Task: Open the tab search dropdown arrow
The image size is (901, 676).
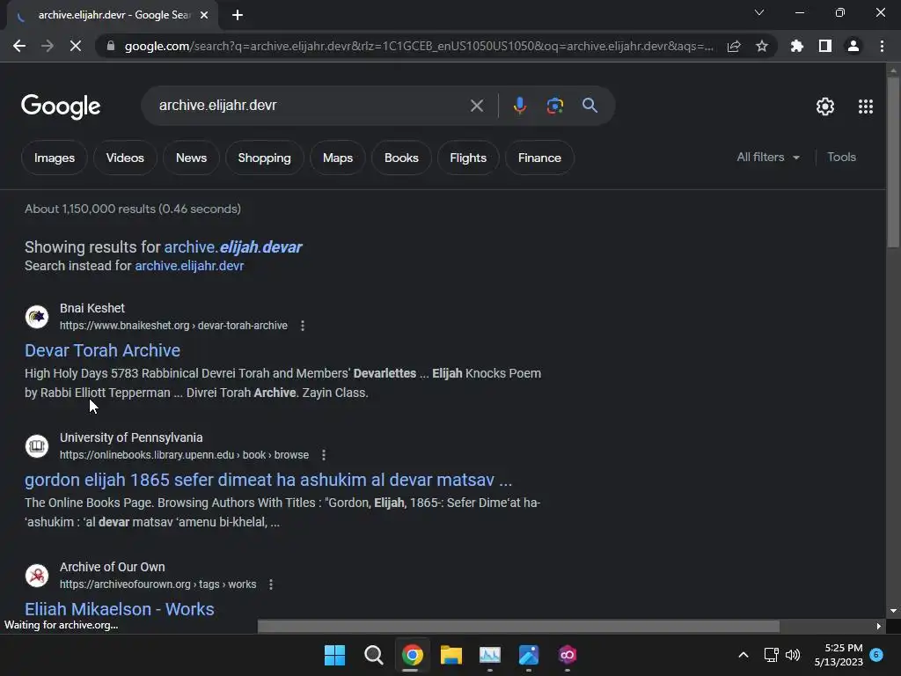Action: pos(759,12)
